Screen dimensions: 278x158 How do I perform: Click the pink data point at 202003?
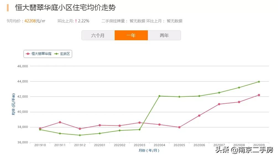(x=140, y=123)
